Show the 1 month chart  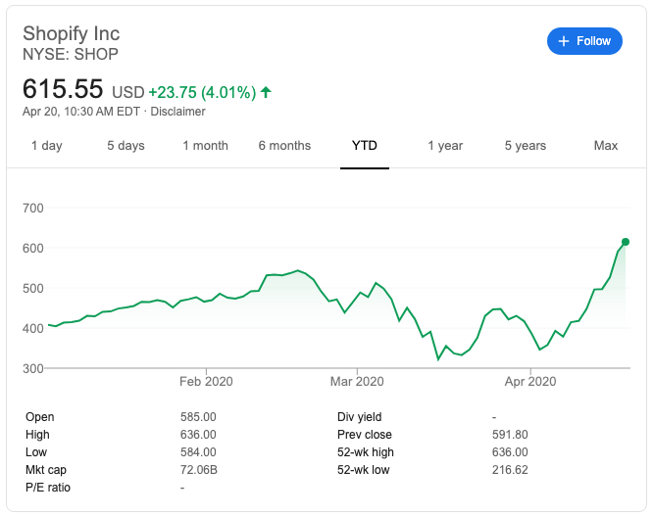tap(205, 146)
